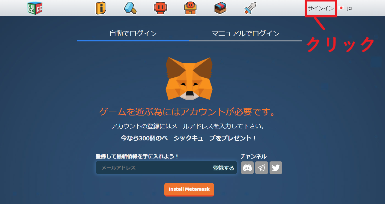Image resolution: width=385 pixels, height=204 pixels.
Task: Click the MetaMask fox logo
Action: point(189,78)
